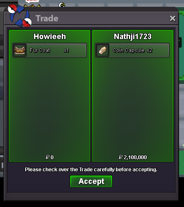Click Howieeh's money amount of 0
The image size is (184, 207).
pos(50,157)
